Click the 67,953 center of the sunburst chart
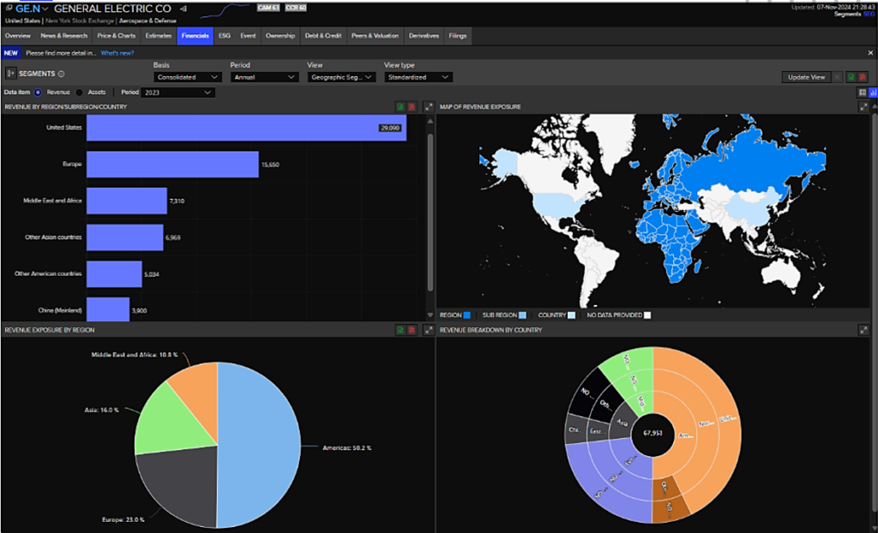878x533 pixels. coord(652,434)
